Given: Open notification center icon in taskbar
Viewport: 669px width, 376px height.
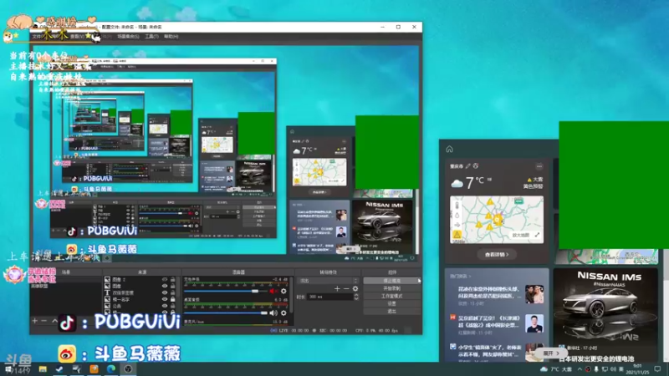Looking at the screenshot, I should [x=657, y=369].
